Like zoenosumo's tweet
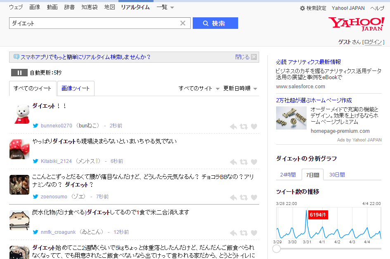This screenshot has width=390, height=259. point(254,198)
